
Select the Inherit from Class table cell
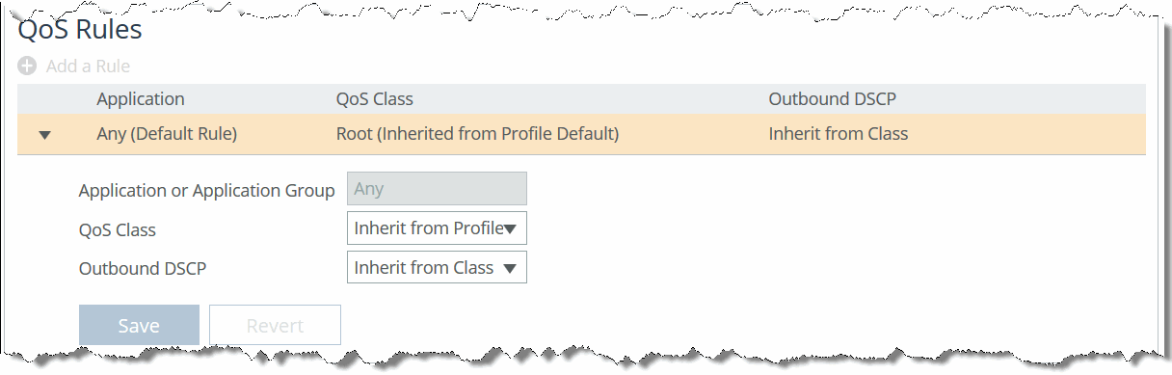click(x=839, y=134)
